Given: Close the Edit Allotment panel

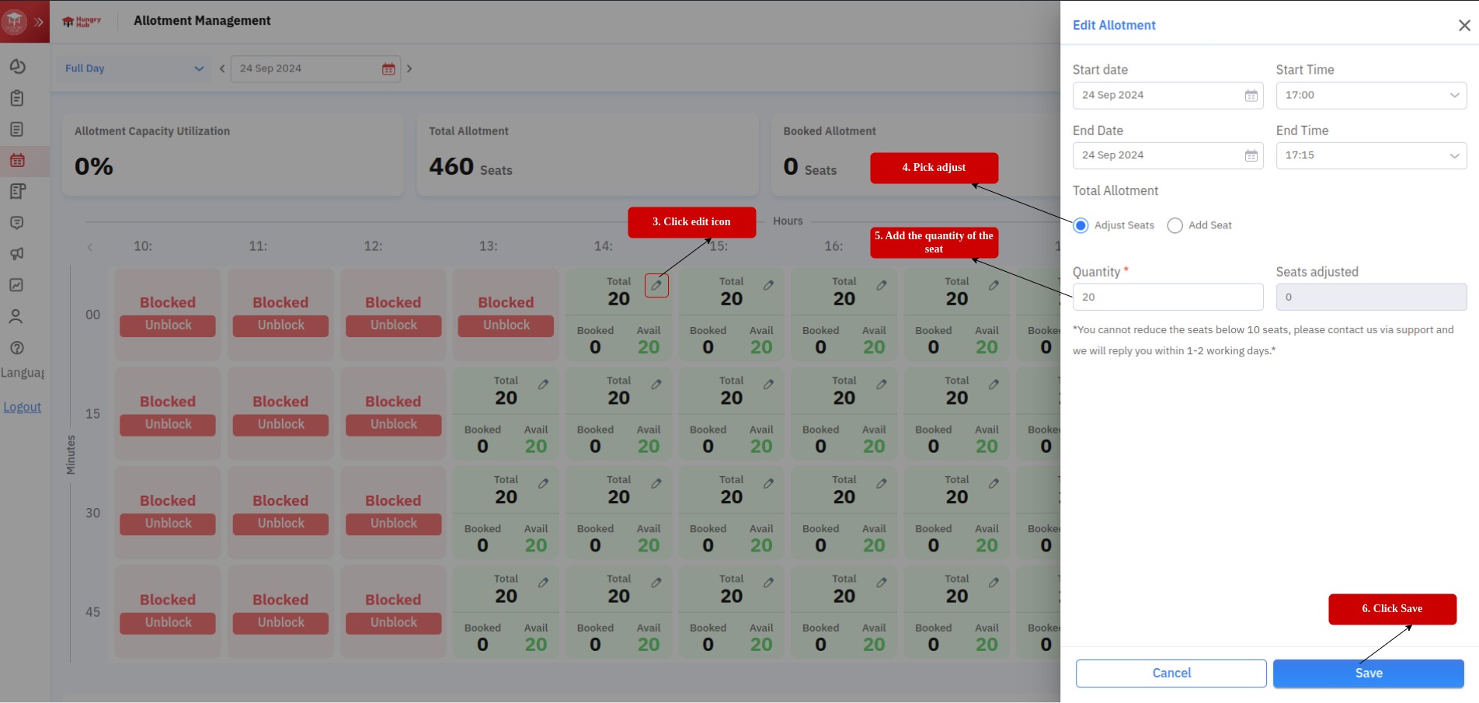Looking at the screenshot, I should point(1464,26).
